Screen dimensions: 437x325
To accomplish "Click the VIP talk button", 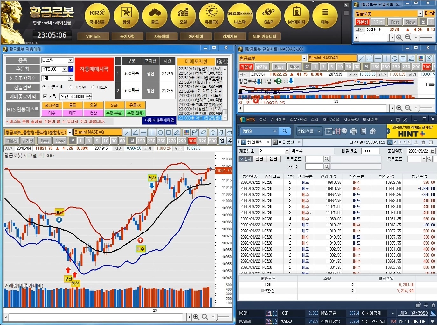I will click(x=93, y=36).
